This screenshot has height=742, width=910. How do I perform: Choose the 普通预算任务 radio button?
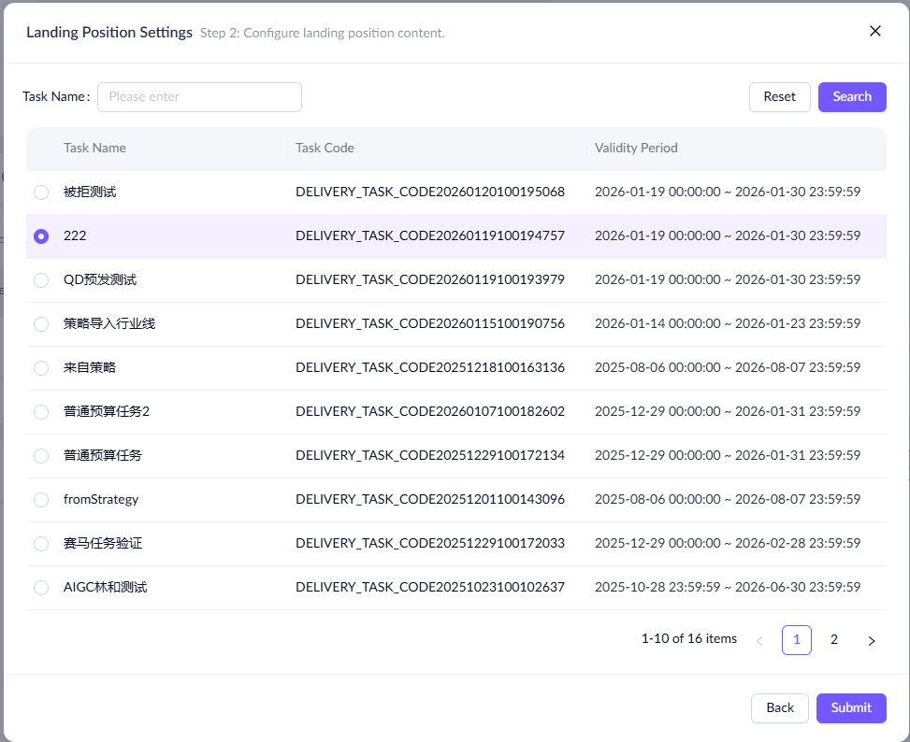coord(41,456)
